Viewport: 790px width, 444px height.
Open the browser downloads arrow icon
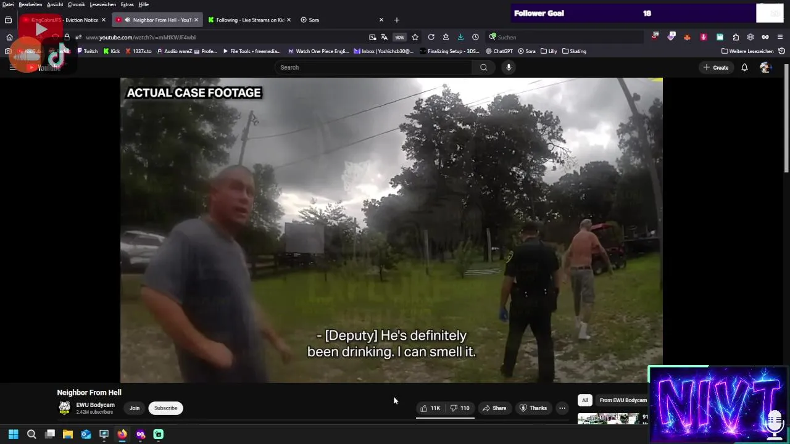click(460, 37)
